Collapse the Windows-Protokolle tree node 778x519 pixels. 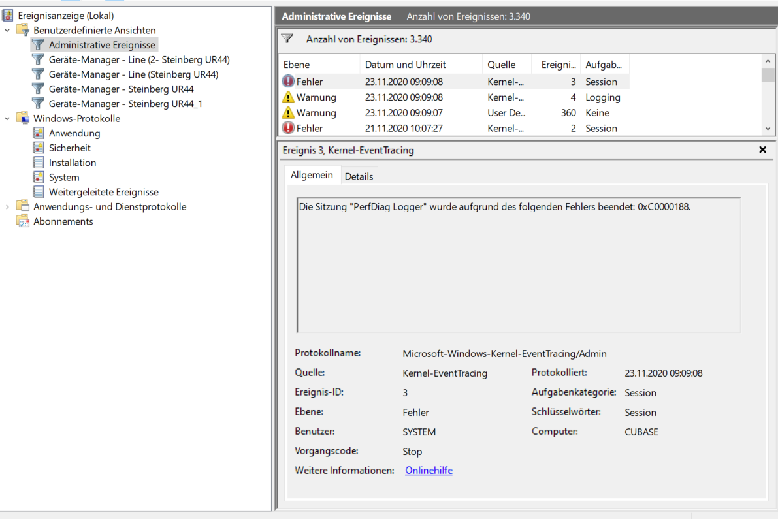[7, 119]
